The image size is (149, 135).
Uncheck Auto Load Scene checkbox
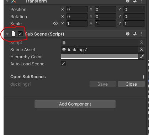(63, 64)
